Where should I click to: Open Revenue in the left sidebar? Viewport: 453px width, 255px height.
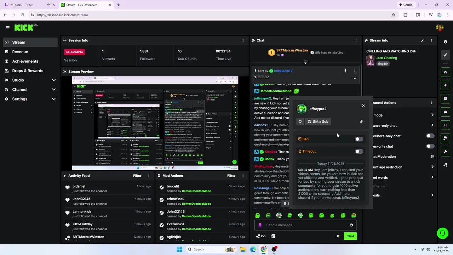pyautogui.click(x=30, y=52)
